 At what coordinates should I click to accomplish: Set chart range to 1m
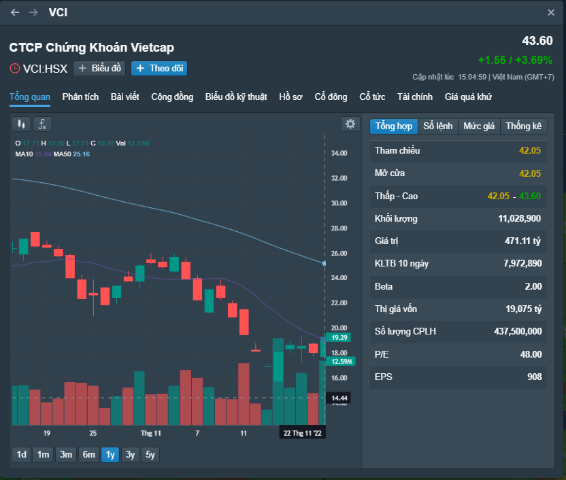44,454
